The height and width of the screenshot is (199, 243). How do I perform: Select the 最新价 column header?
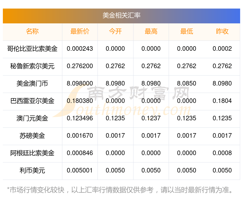click(80, 31)
